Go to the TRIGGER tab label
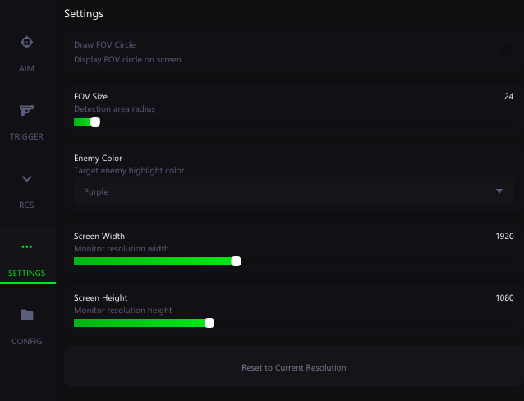 [x=26, y=136]
